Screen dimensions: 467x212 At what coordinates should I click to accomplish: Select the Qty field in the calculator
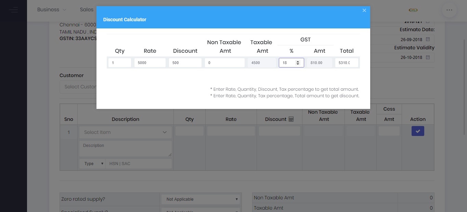point(119,63)
